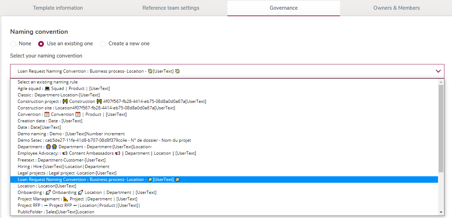The height and width of the screenshot is (218, 452).
Task: Pick the Project Management naming rule
Action: pos(224,199)
